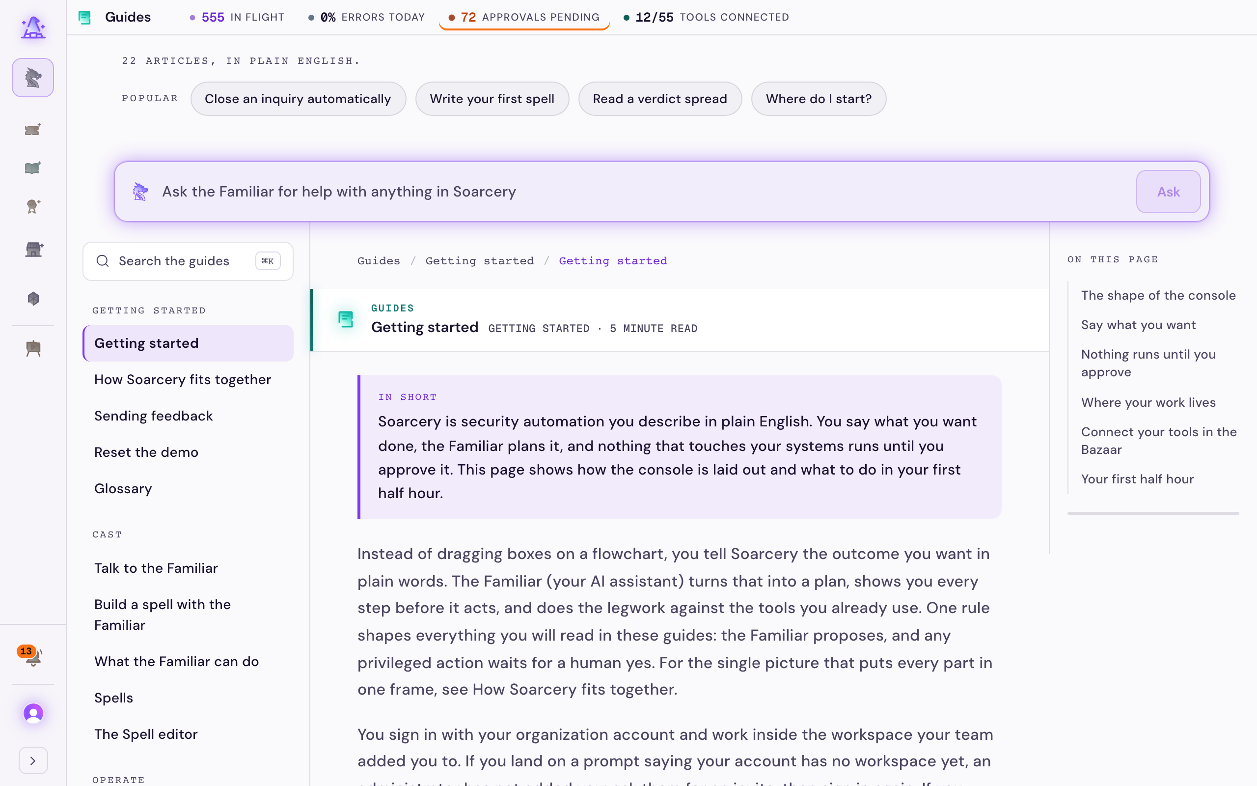Expand the sidebar with chevron button
The height and width of the screenshot is (786, 1257).
[x=33, y=760]
